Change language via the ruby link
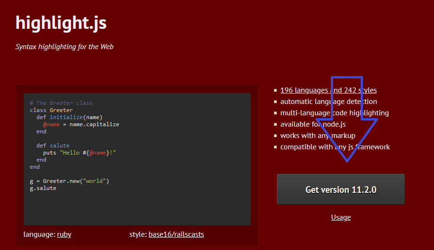The image size is (434, 250). [64, 234]
